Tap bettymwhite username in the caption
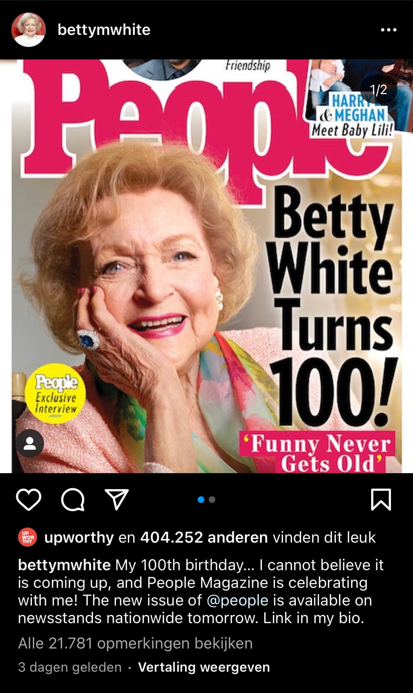 [64, 565]
